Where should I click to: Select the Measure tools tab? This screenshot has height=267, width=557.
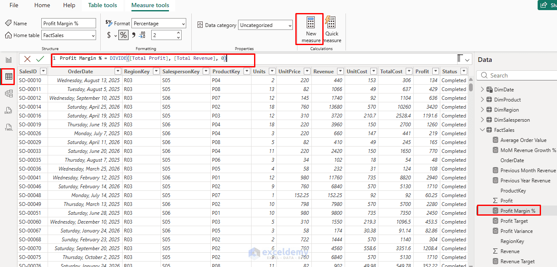tap(150, 5)
